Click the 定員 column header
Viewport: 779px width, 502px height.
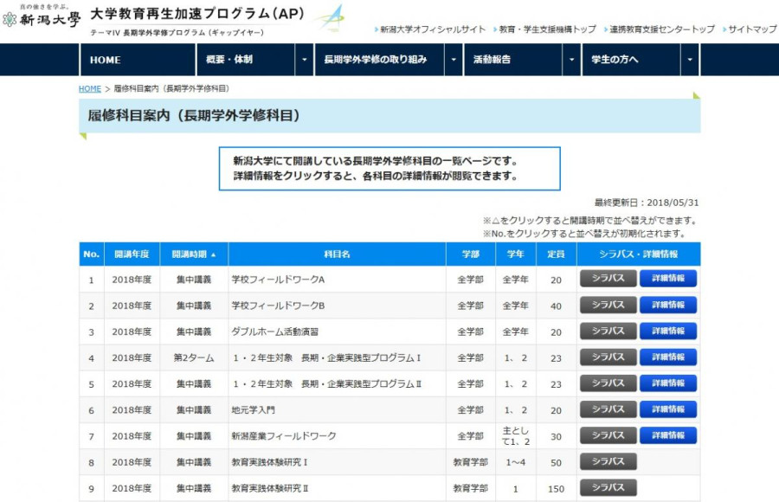tap(556, 254)
